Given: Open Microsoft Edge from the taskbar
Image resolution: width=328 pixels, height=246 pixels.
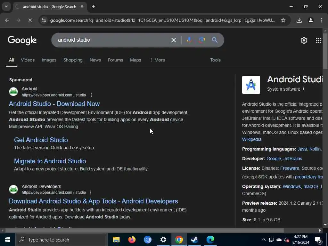Looking at the screenshot, I should click(210, 240).
